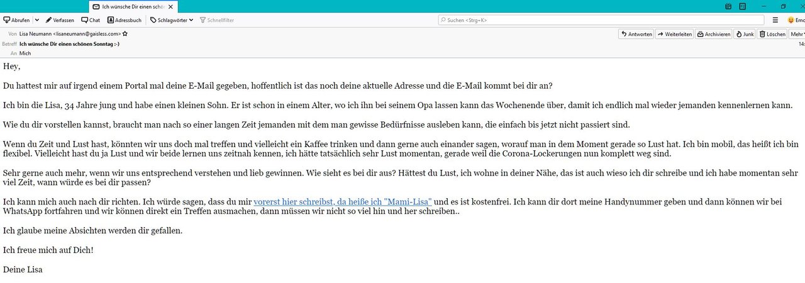Click Abrufen to fetch new mail
This screenshot has width=805, height=283.
click(16, 20)
